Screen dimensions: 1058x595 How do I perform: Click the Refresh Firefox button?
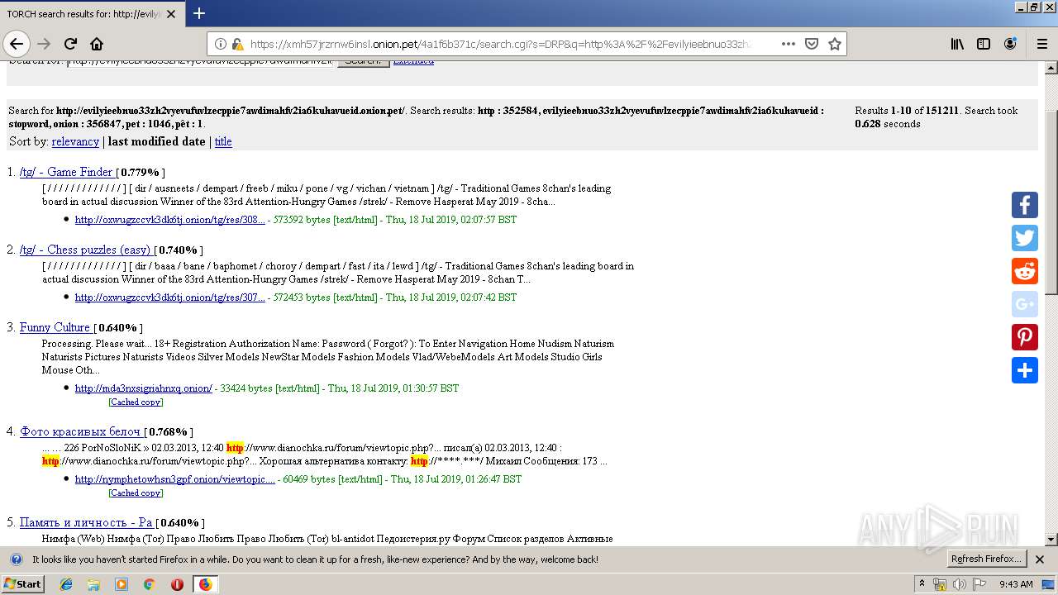click(x=986, y=559)
